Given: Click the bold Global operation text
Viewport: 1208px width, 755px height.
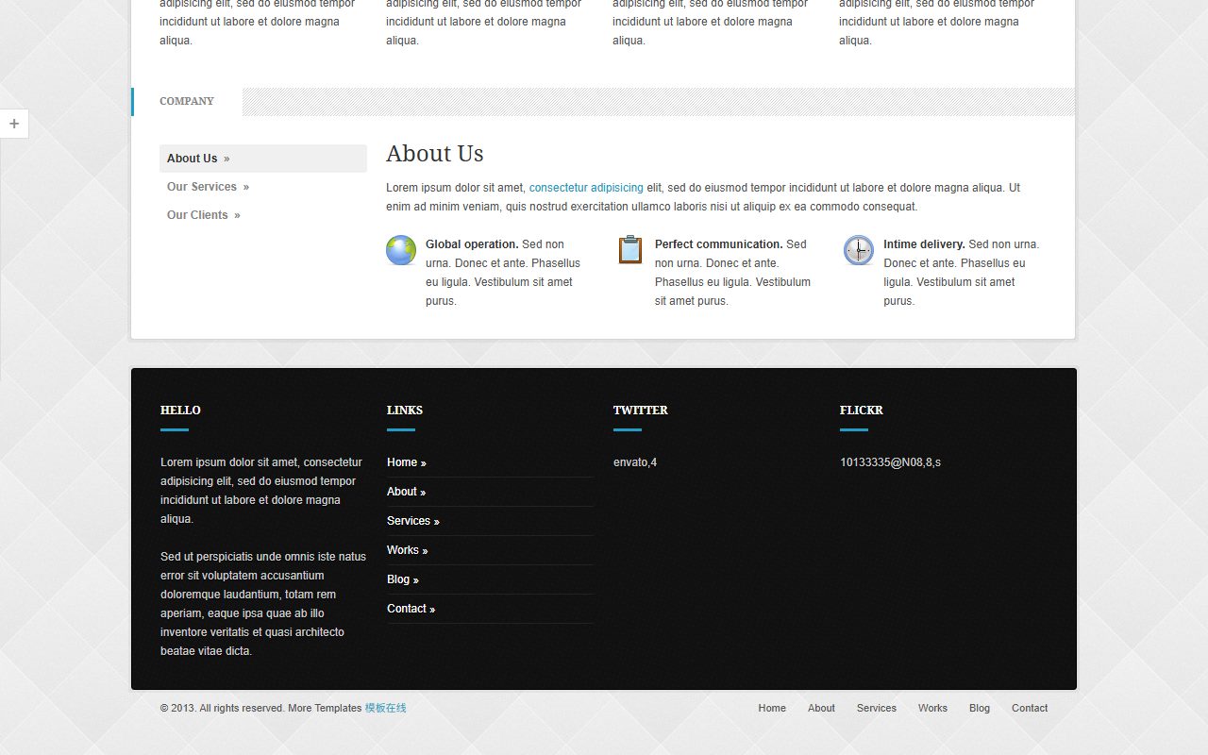Looking at the screenshot, I should 472,244.
